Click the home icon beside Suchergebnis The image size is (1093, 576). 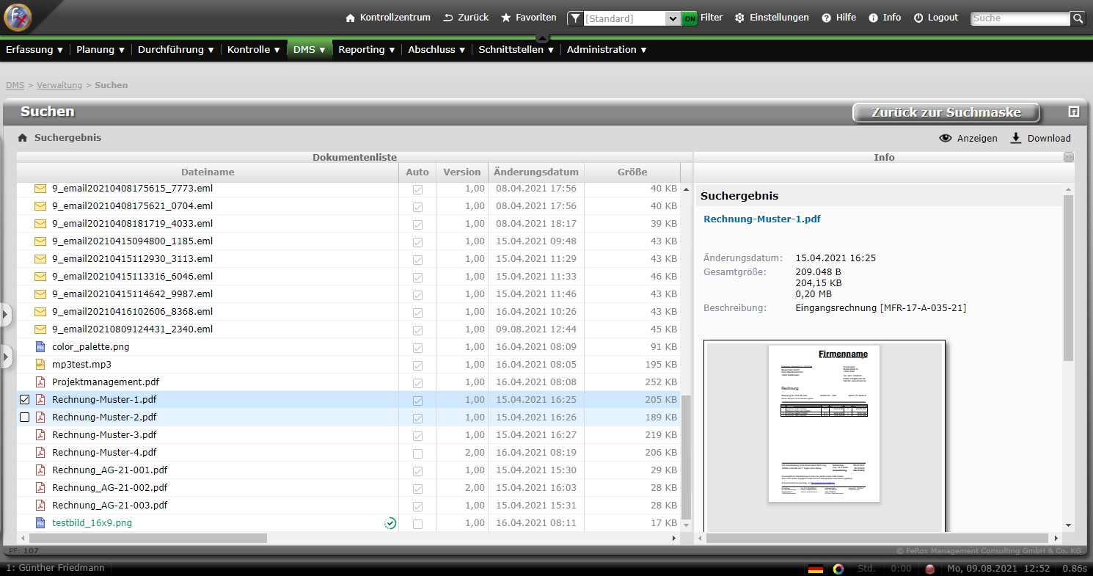tap(23, 138)
